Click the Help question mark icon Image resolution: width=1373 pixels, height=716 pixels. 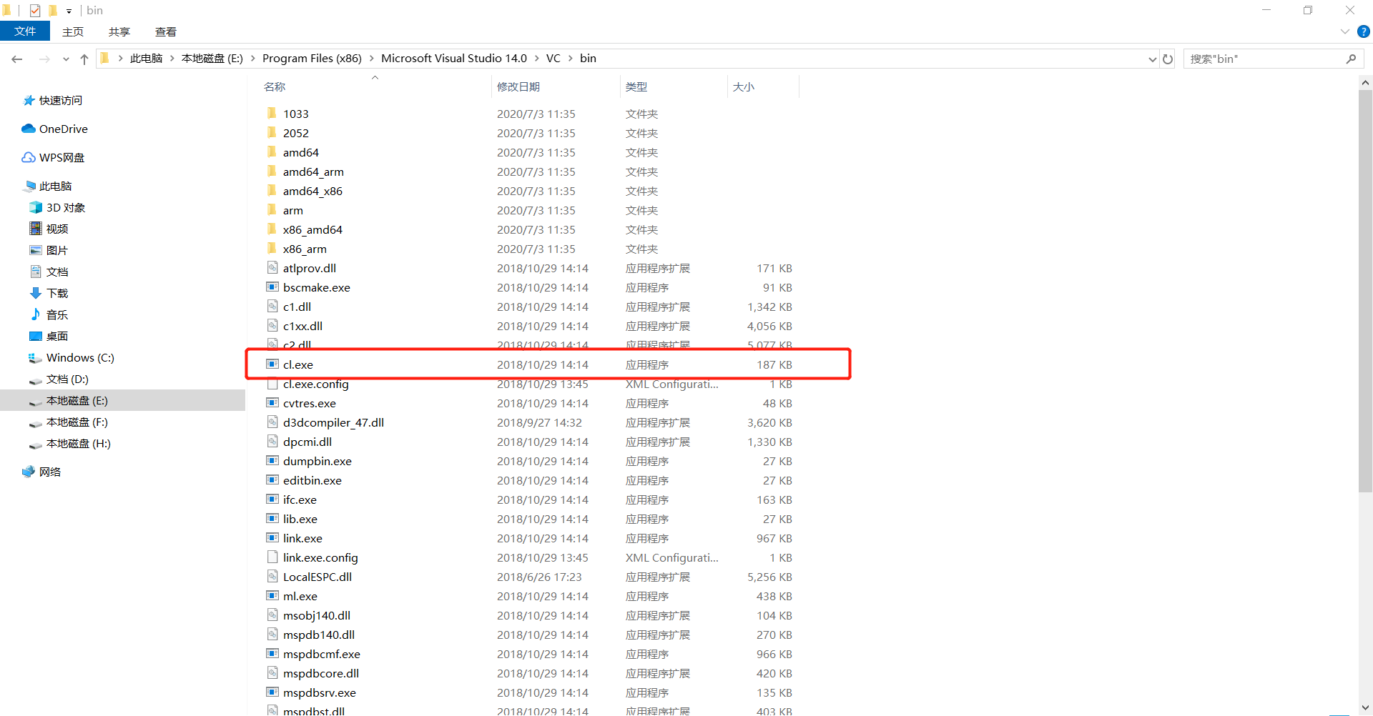[x=1364, y=31]
